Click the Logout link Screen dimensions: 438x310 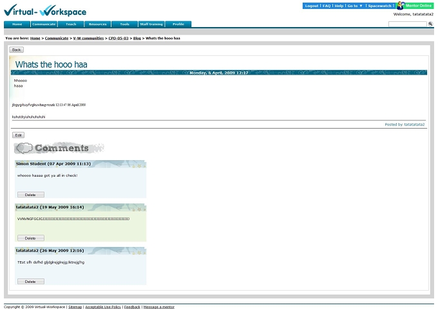point(312,6)
